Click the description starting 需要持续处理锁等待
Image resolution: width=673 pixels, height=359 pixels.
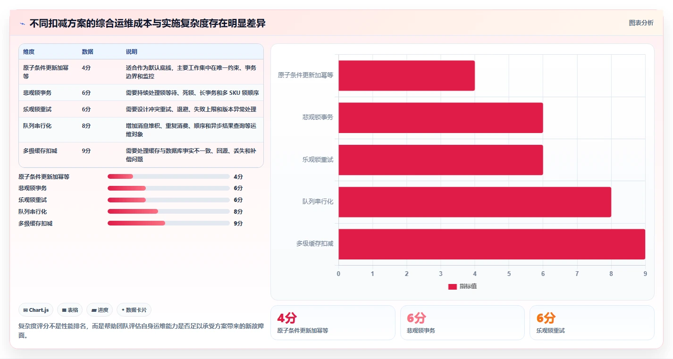(x=192, y=92)
